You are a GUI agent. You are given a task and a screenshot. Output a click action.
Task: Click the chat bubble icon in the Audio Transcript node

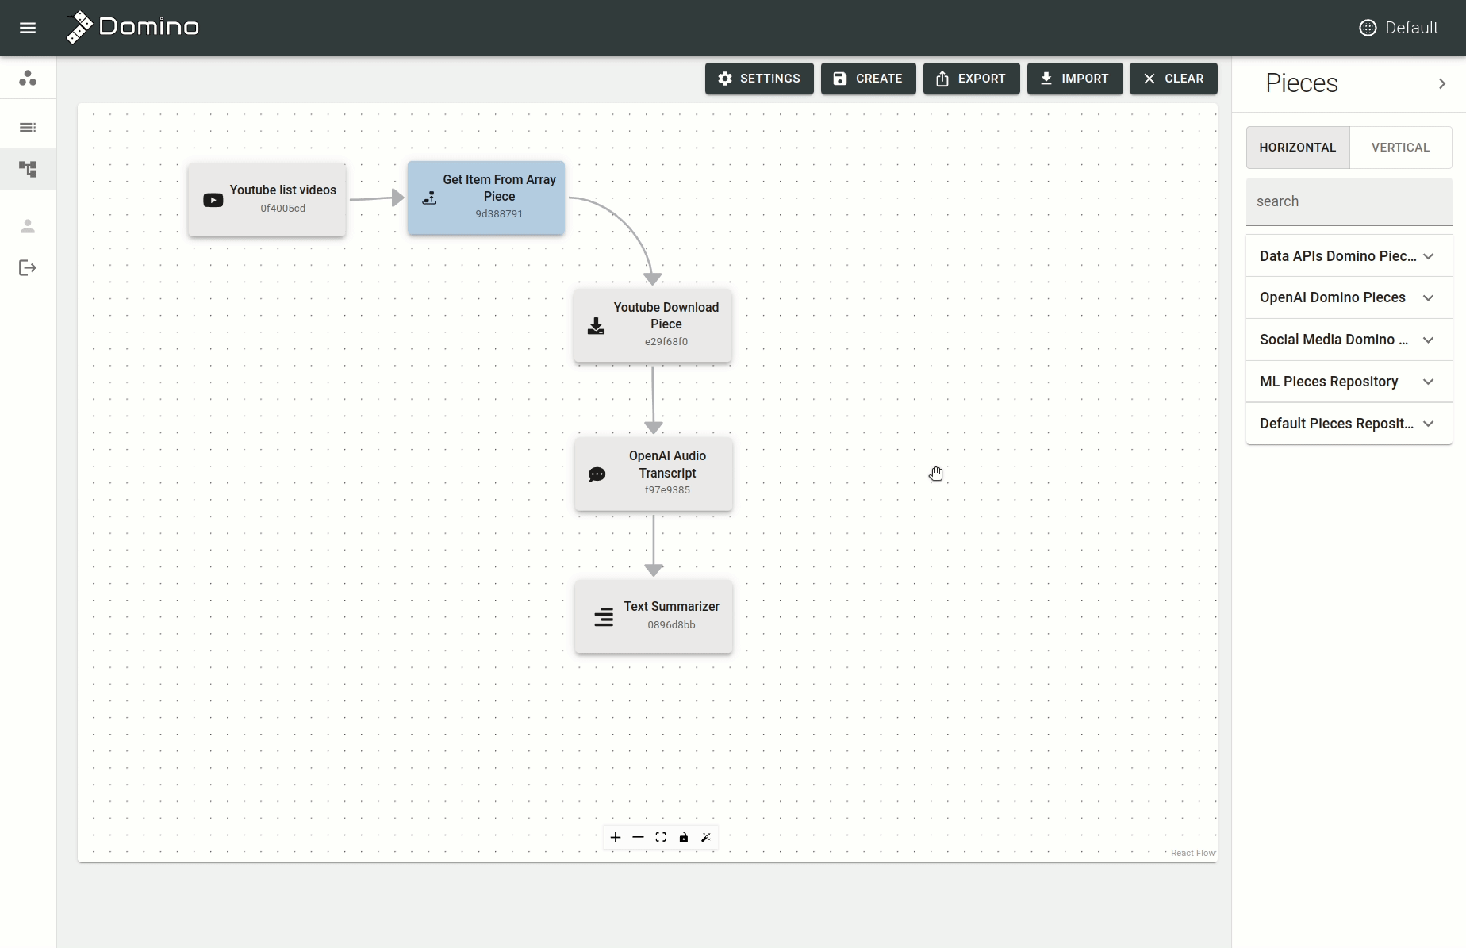pos(597,474)
